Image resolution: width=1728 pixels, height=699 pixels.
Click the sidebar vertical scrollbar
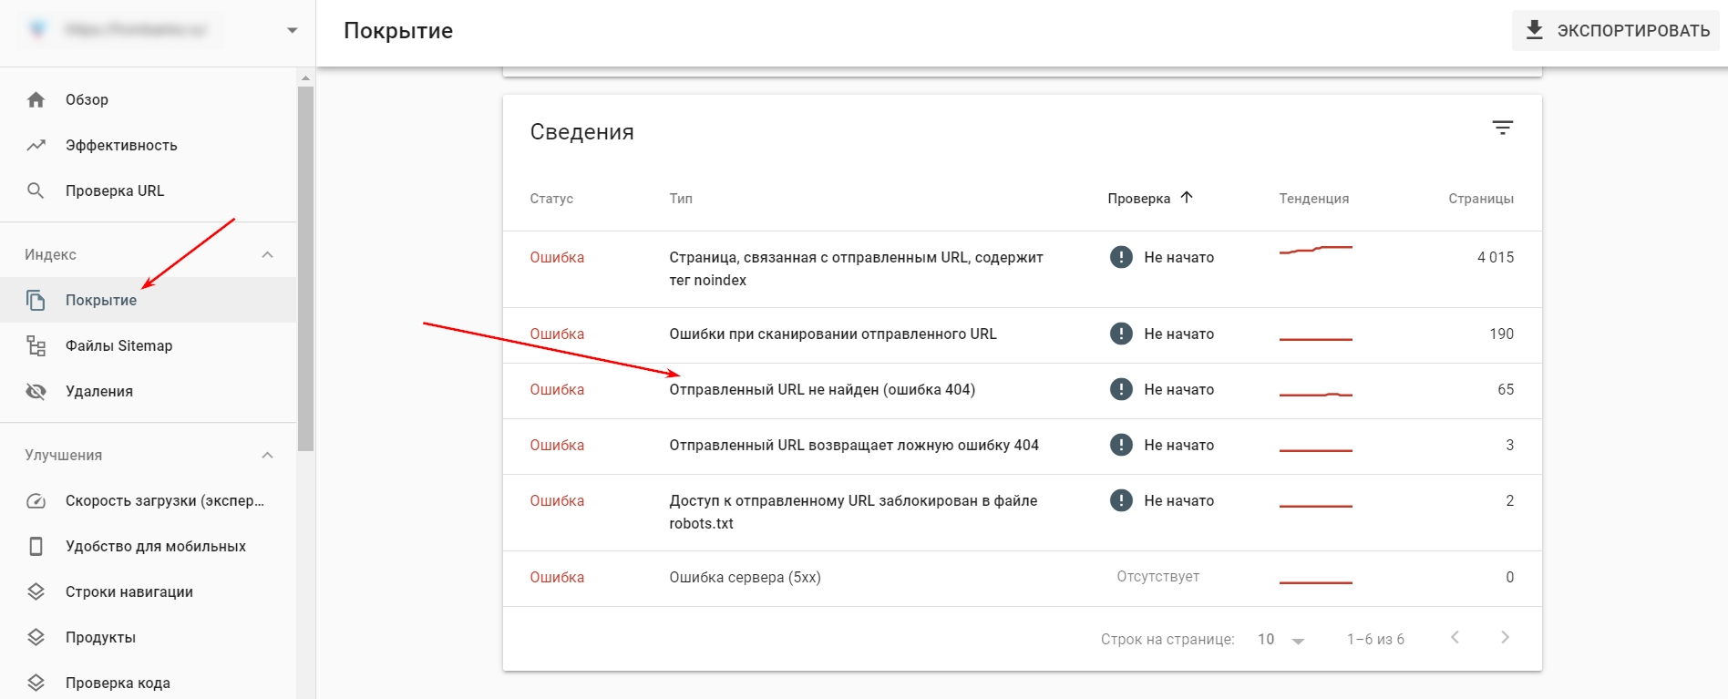tap(305, 269)
